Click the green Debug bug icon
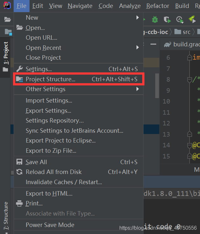200x234 pixels. pyautogui.click(x=155, y=19)
